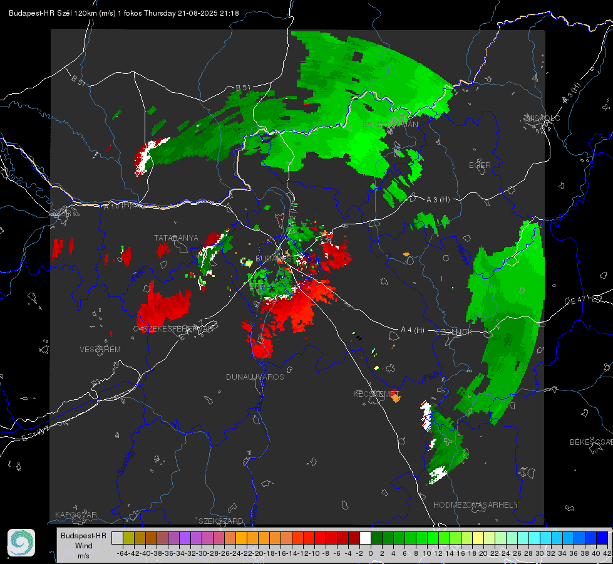The width and height of the screenshot is (613, 564).
Task: Click the '20' legend value
Action: 483,553
